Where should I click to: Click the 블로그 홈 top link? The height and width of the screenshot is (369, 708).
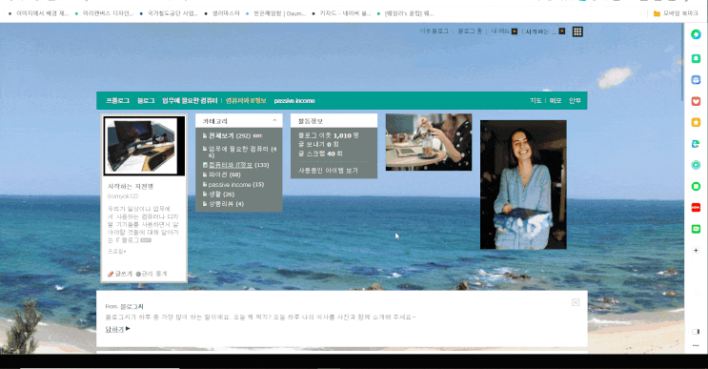(470, 31)
